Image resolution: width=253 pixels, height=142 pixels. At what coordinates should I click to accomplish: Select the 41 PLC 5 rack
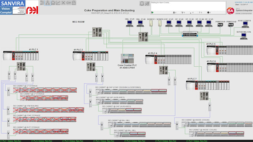pos(230,50)
